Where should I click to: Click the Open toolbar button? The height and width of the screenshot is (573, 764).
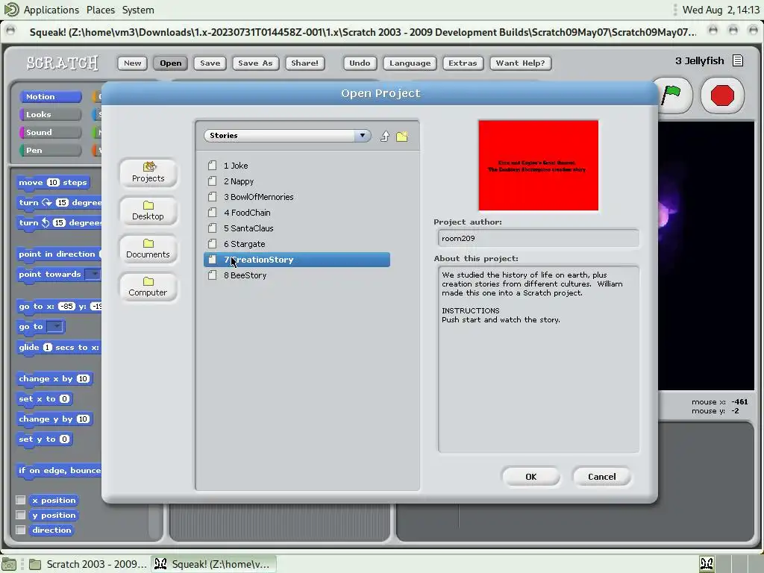171,63
